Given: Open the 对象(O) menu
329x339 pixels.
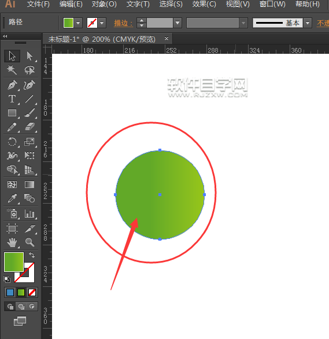Looking at the screenshot, I should (104, 4).
